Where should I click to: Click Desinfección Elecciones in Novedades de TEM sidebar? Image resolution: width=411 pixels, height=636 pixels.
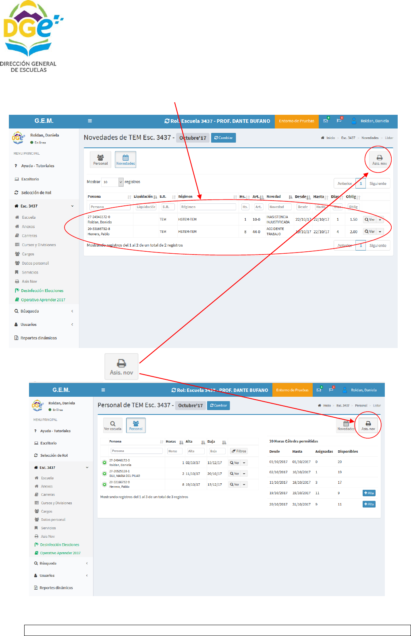pos(42,291)
